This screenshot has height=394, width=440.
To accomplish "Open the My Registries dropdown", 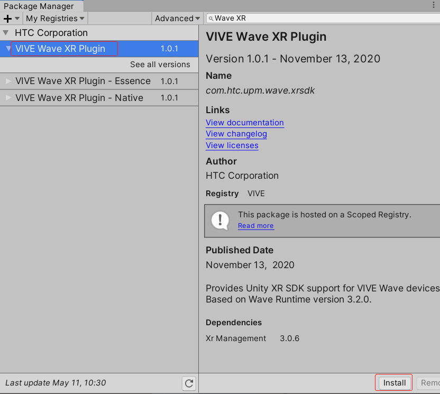I will (x=55, y=19).
